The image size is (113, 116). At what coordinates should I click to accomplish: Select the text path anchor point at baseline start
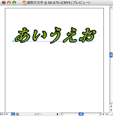(13, 41)
